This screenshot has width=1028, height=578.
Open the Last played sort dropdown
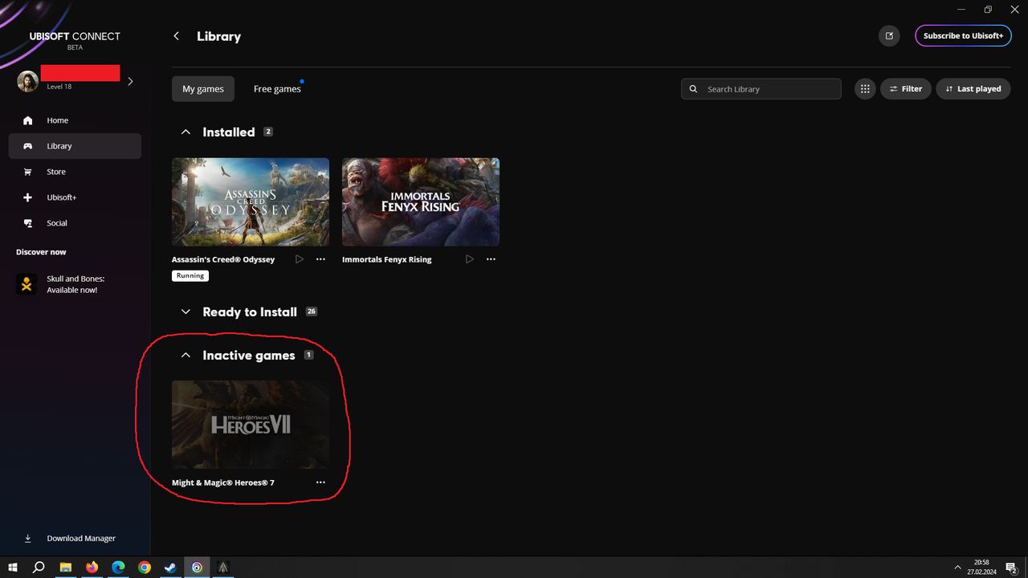(973, 89)
